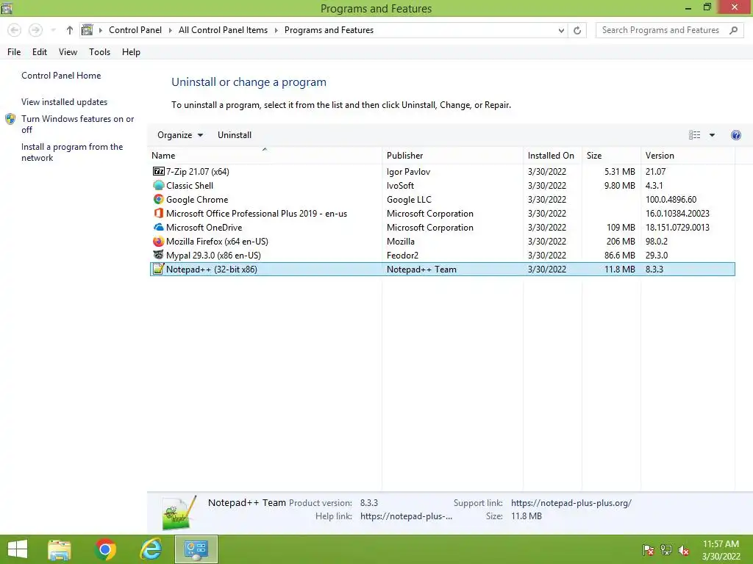753x564 pixels.
Task: Click the search magnifier icon
Action: 733,30
